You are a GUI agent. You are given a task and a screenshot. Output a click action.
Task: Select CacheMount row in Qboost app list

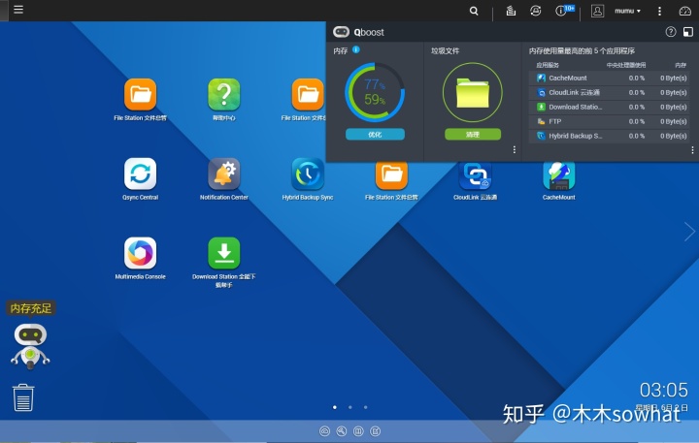609,78
